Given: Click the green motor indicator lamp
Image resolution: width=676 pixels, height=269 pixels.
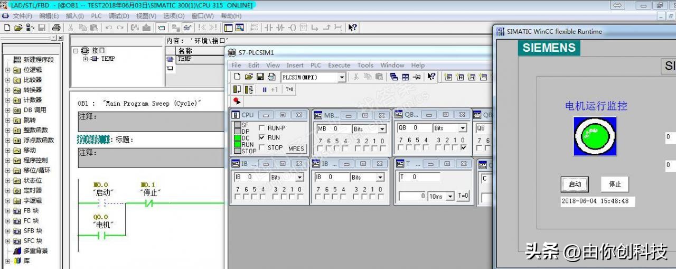Looking at the screenshot, I should click(595, 136).
